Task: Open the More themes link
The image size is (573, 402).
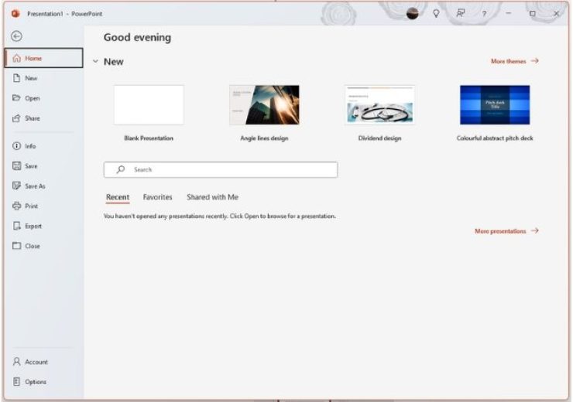Action: coord(514,61)
